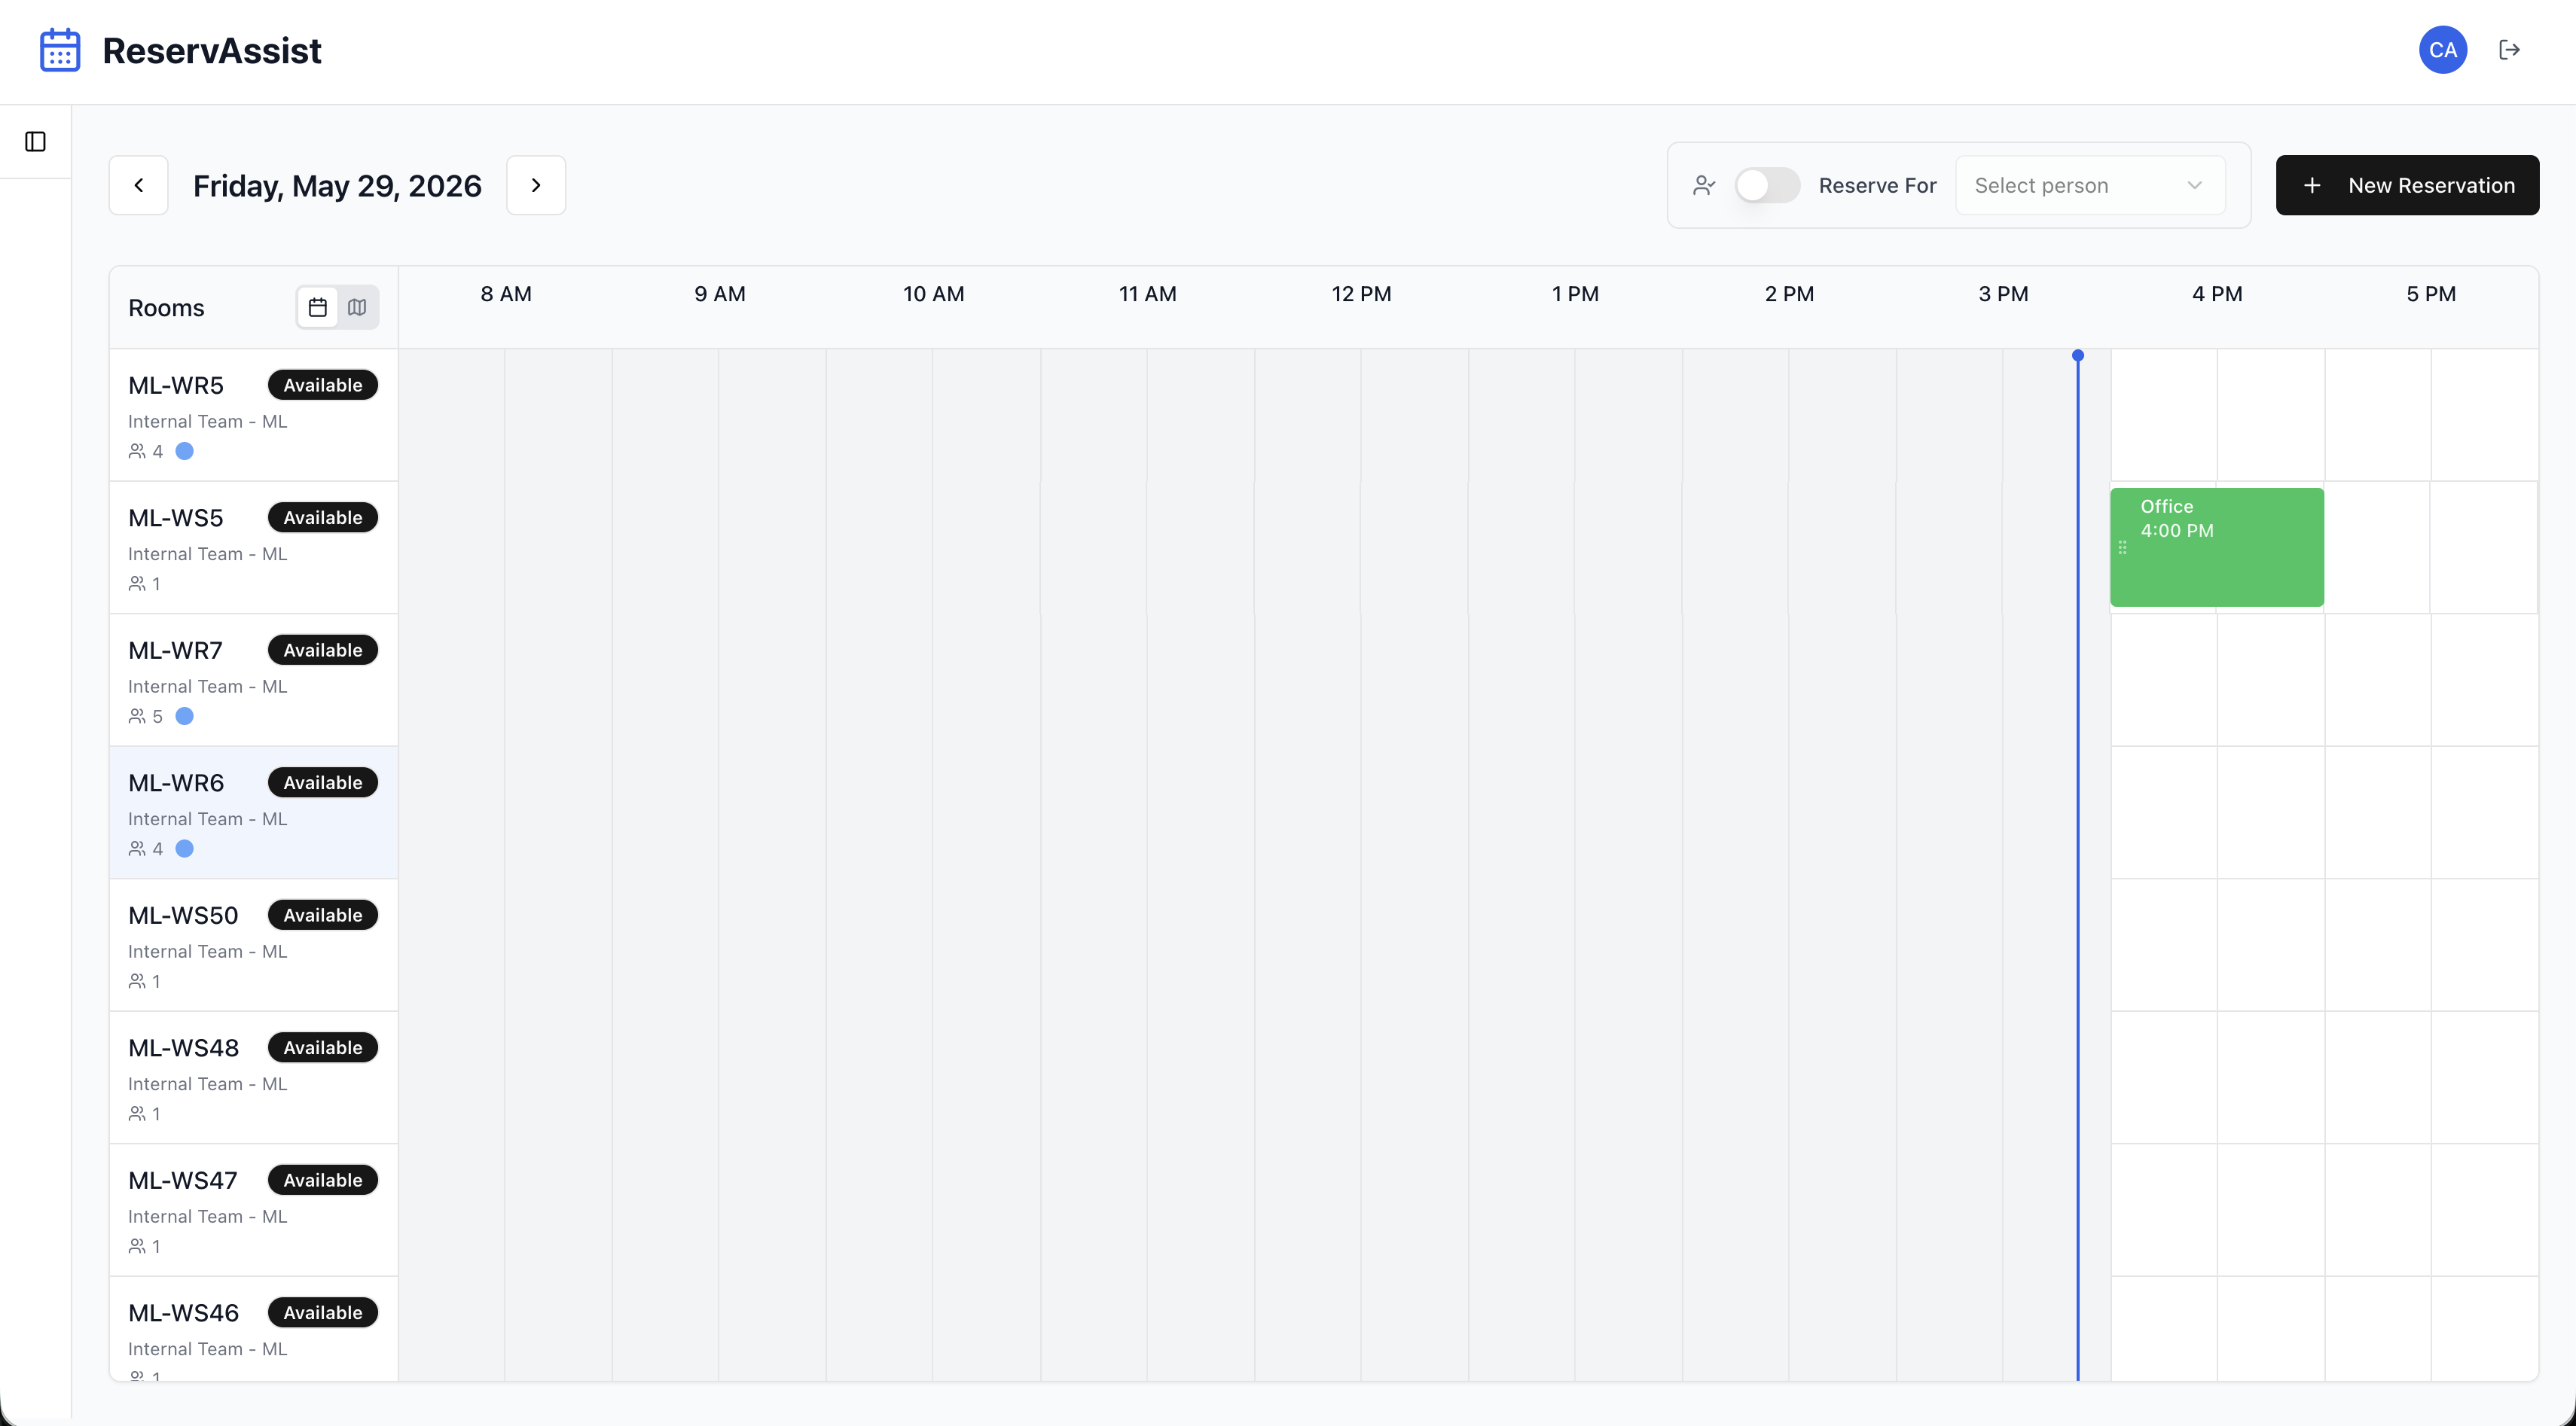Click the drag handle on Office reservation
Image resolution: width=2576 pixels, height=1426 pixels.
[x=2122, y=547]
